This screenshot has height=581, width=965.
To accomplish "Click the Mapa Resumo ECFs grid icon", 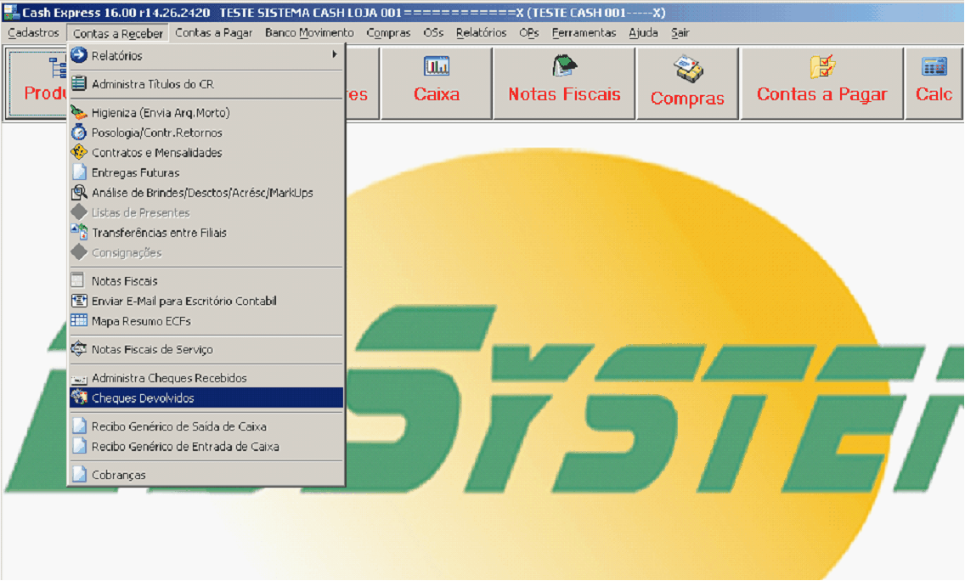I will (x=79, y=321).
